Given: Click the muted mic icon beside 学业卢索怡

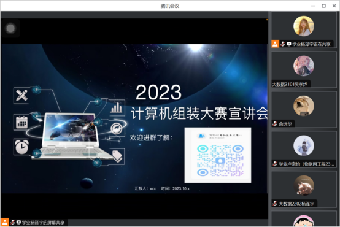Looking at the screenshot, I should (275, 164).
